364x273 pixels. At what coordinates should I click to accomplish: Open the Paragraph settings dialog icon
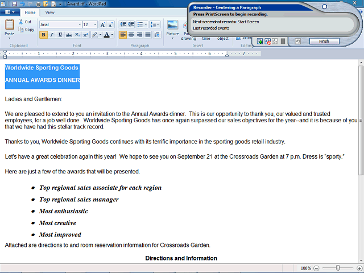(x=157, y=35)
